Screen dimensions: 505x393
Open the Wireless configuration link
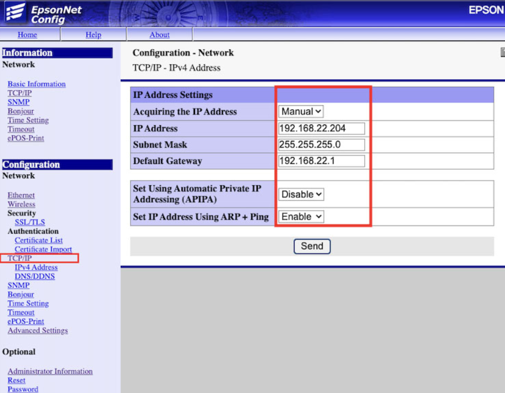pos(21,204)
